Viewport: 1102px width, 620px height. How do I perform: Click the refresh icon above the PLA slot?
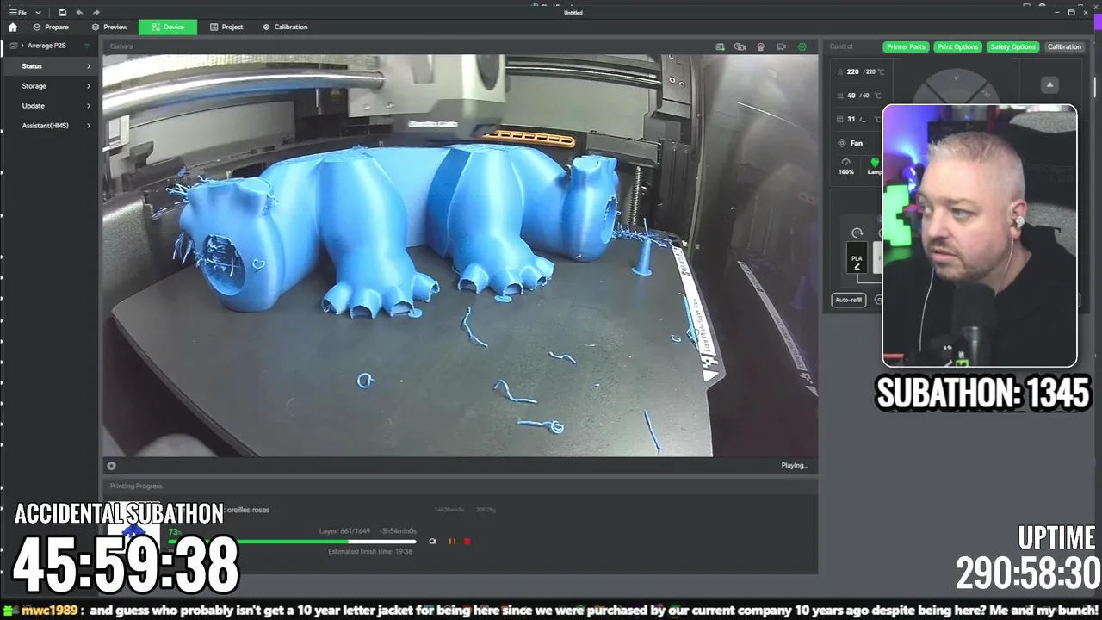(857, 233)
